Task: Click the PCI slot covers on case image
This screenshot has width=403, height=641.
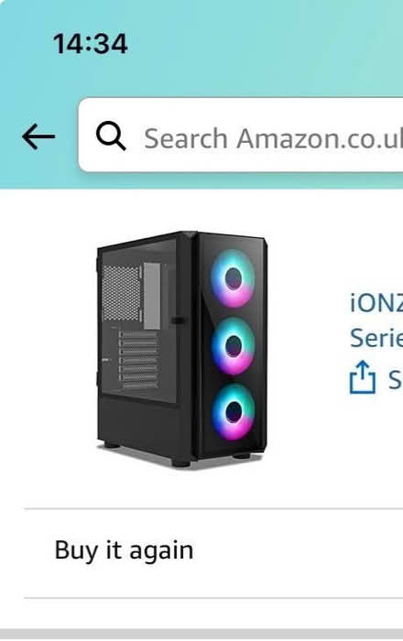Action: click(139, 359)
